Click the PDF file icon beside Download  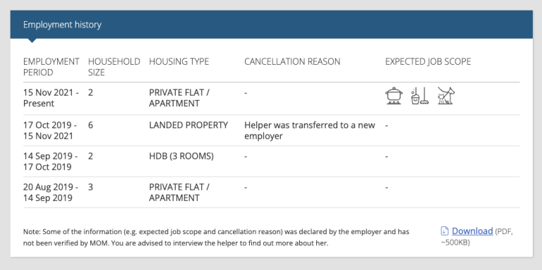coord(445,231)
